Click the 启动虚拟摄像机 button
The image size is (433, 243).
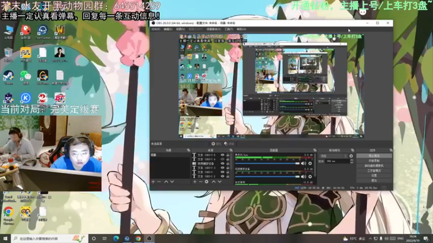(374, 166)
